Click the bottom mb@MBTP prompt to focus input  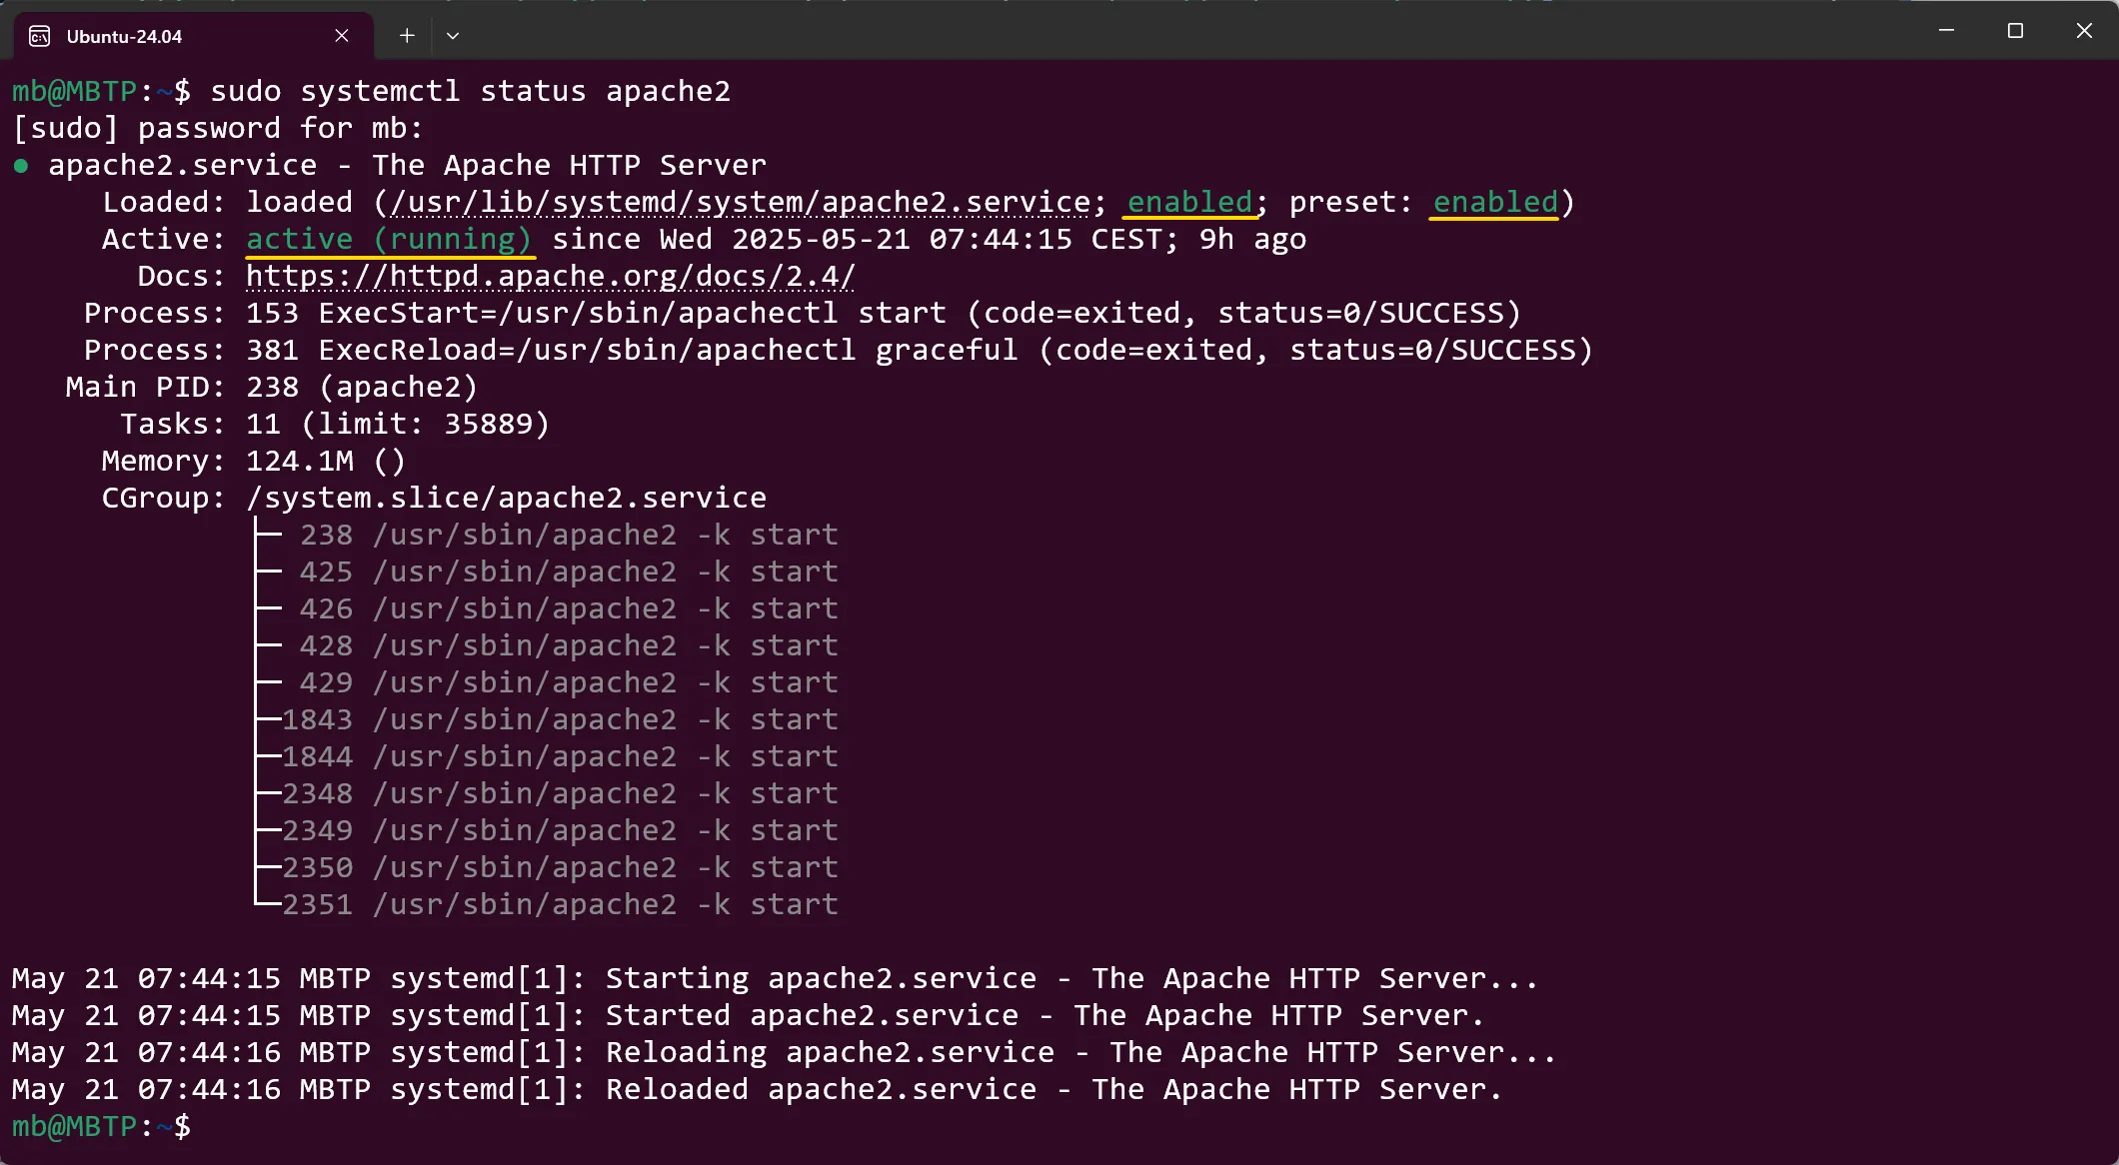coord(101,1126)
